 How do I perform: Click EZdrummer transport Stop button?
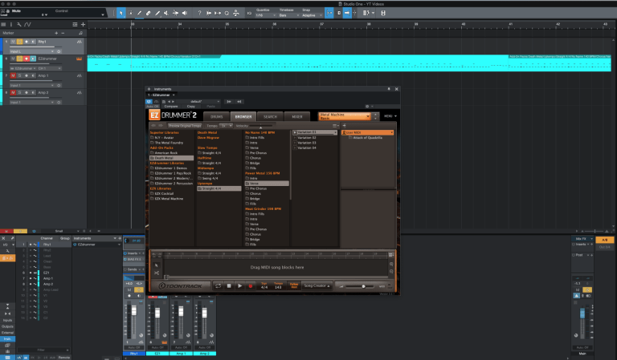229,285
